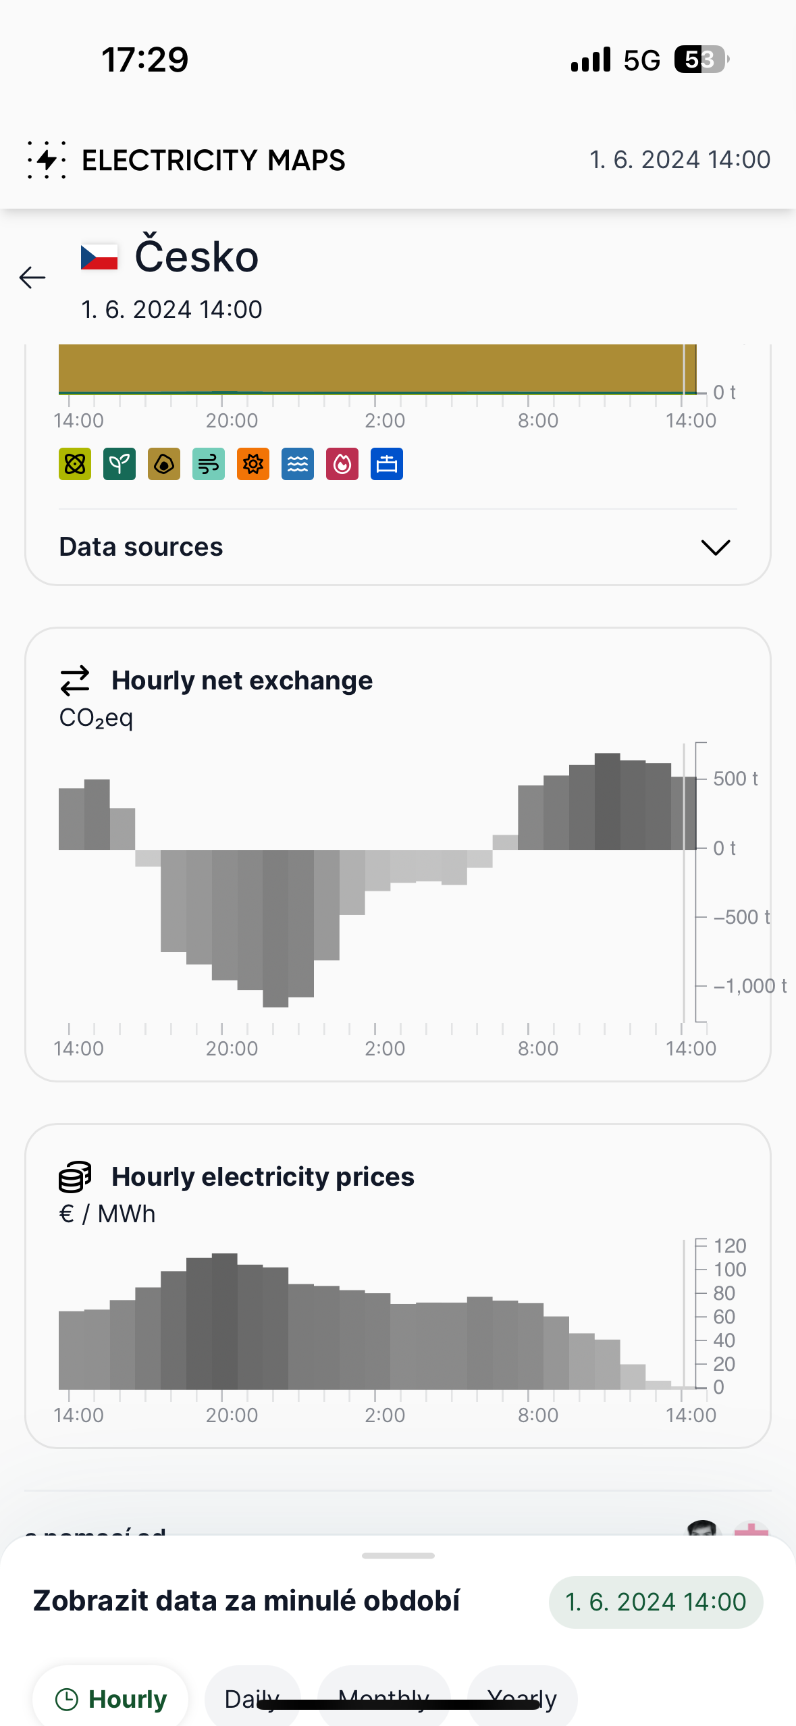This screenshot has height=1726, width=796.
Task: Tap the hydro storage battery icon
Action: 387,464
